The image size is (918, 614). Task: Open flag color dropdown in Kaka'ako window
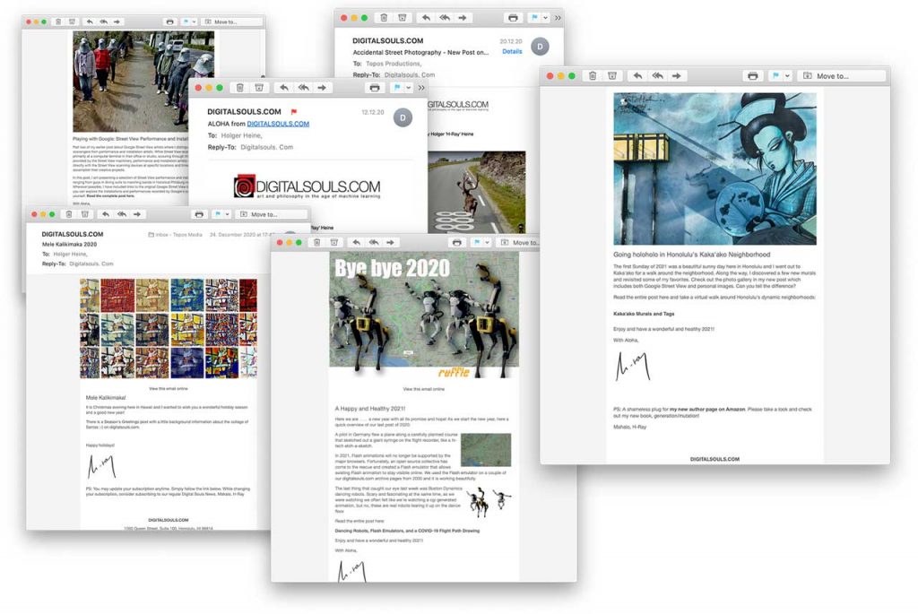click(787, 75)
